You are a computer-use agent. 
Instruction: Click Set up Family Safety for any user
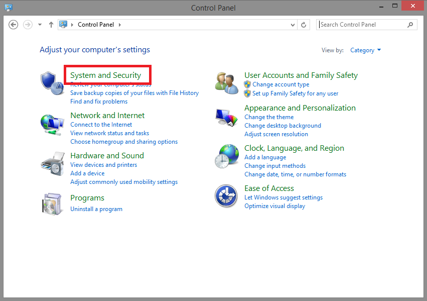(295, 93)
